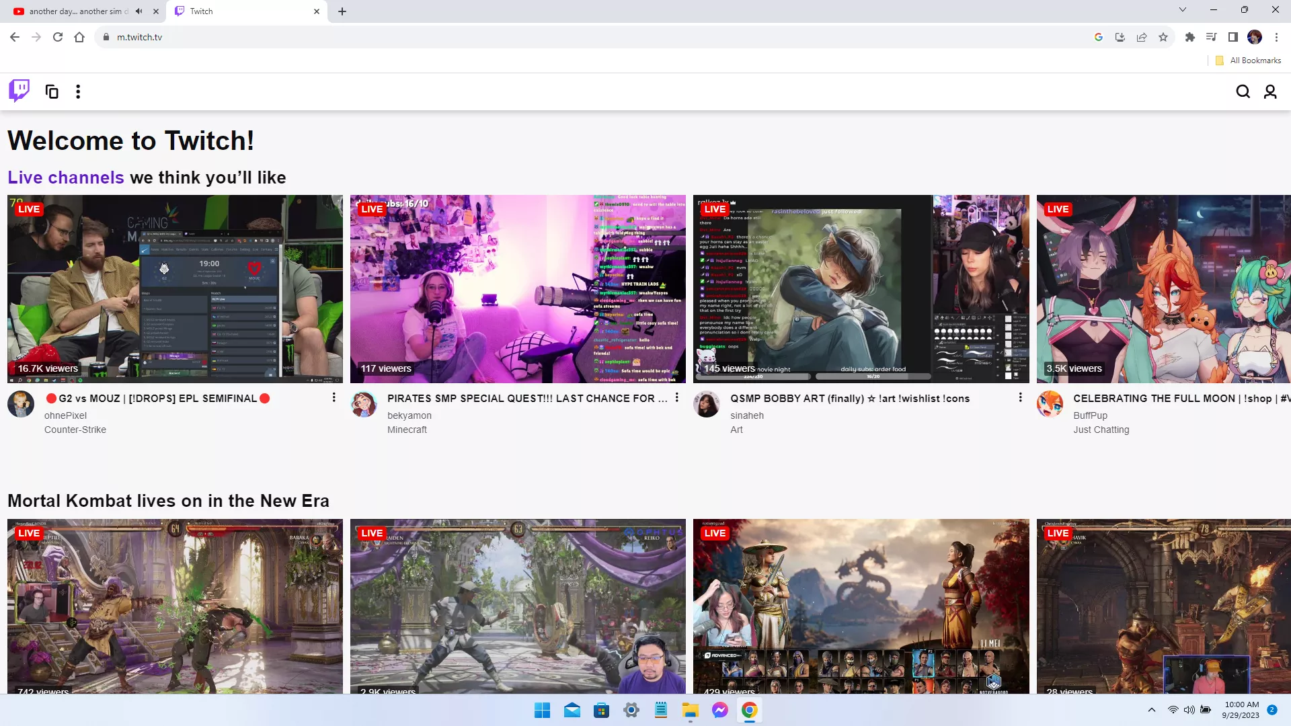Open the Live channels link
This screenshot has width=1291, height=726.
(65, 177)
